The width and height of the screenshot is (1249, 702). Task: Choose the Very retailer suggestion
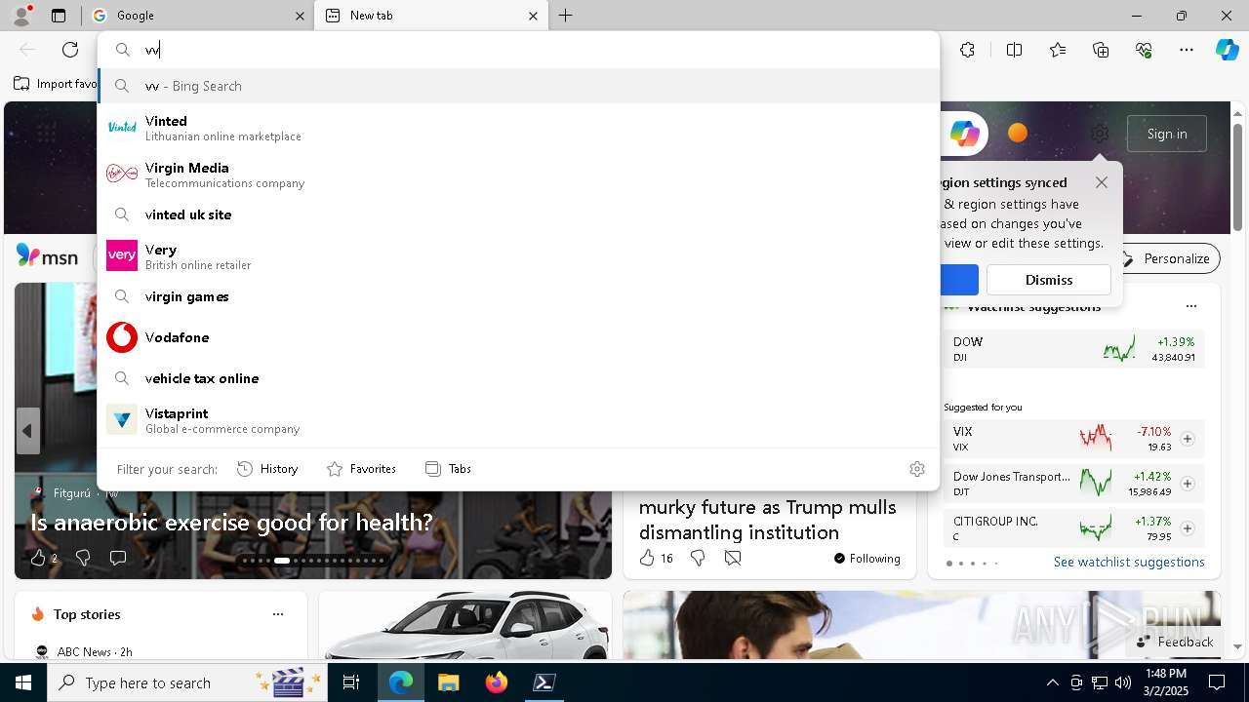(x=518, y=256)
